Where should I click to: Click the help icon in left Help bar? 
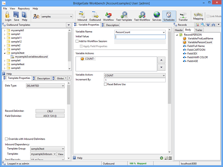coord(4,74)
